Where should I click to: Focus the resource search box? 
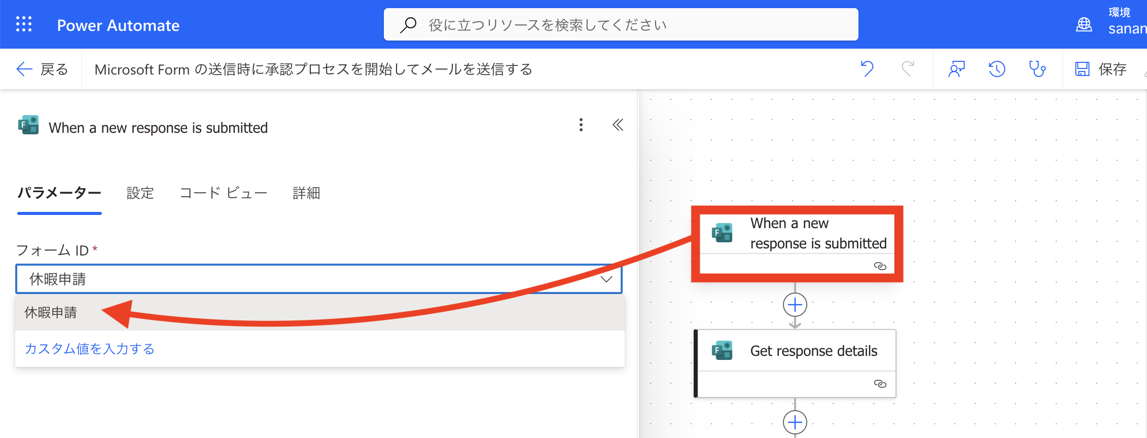click(x=621, y=24)
